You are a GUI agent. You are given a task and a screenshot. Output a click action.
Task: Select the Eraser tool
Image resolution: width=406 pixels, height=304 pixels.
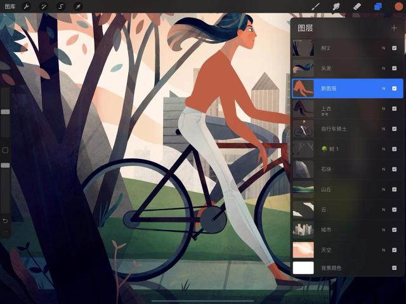[x=357, y=6]
